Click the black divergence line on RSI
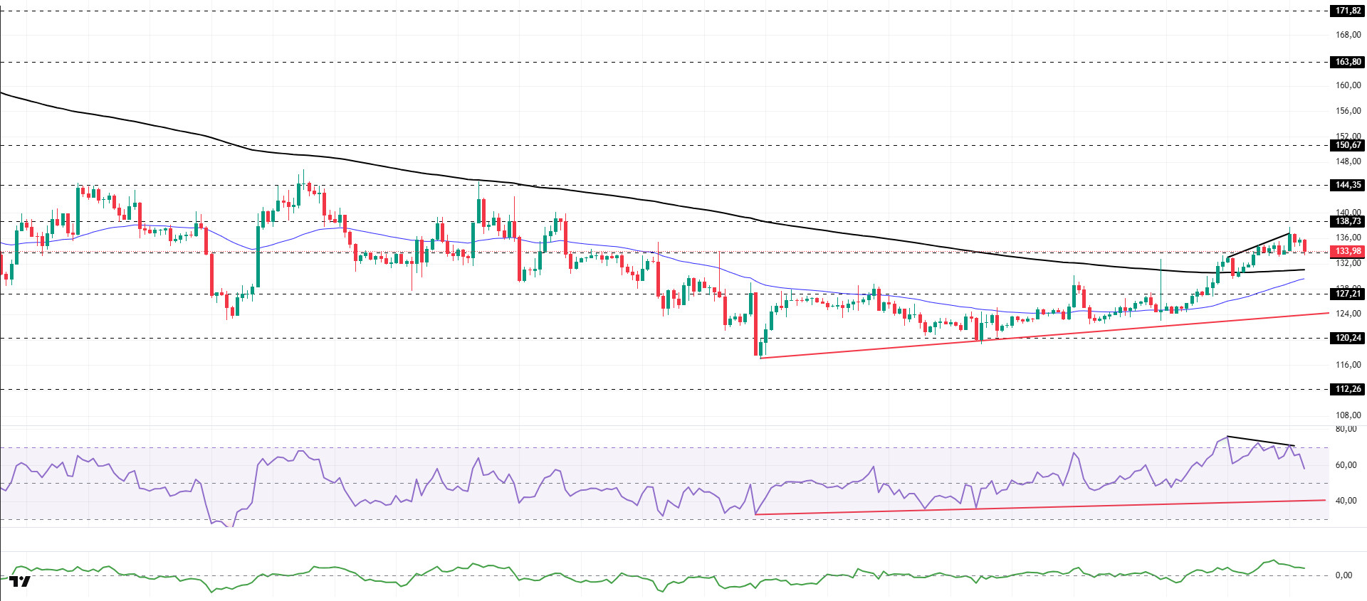1367x601 pixels. (x=1260, y=441)
